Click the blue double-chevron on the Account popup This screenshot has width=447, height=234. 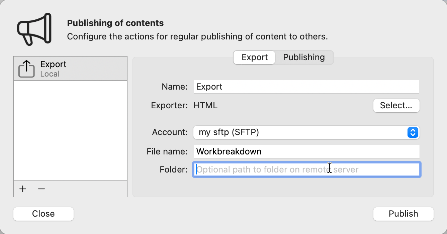413,132
